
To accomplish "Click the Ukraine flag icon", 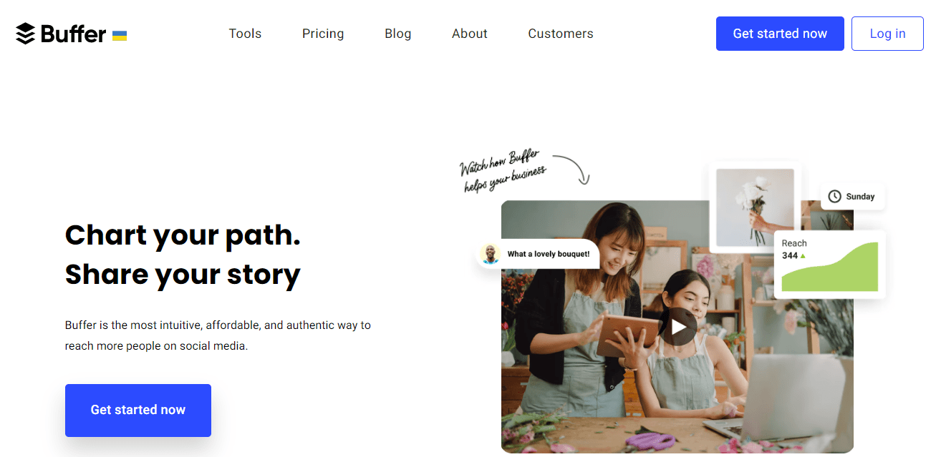I will coord(120,35).
